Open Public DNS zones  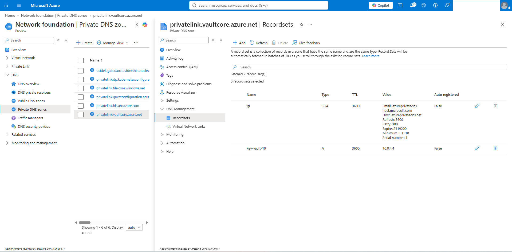click(x=31, y=101)
